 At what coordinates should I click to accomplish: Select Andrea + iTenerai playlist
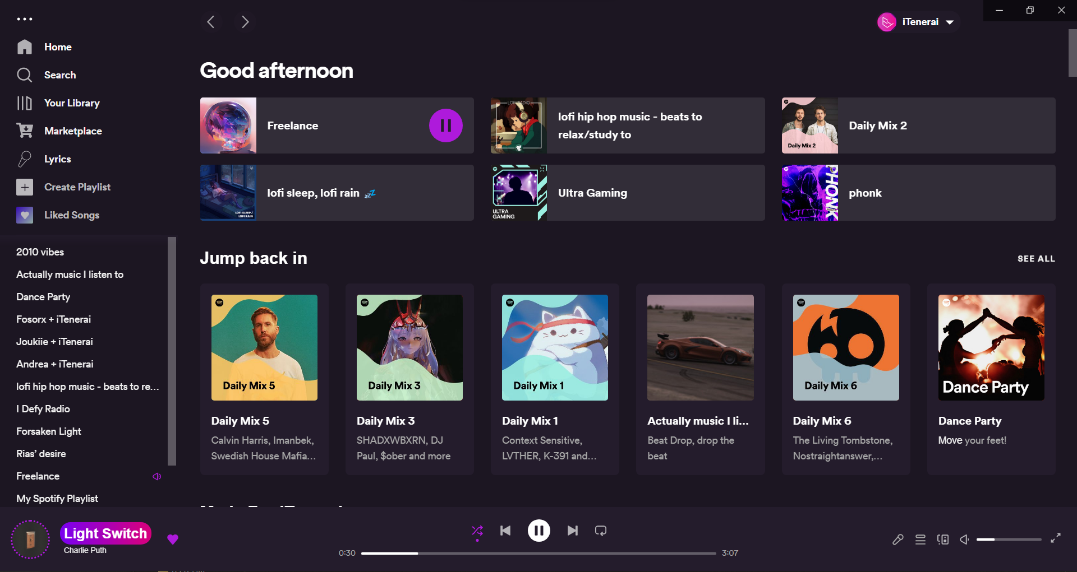54,364
